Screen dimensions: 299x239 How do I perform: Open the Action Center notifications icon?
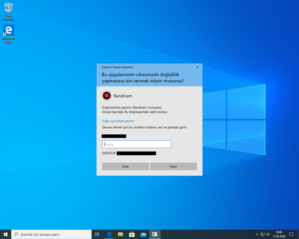click(291, 234)
